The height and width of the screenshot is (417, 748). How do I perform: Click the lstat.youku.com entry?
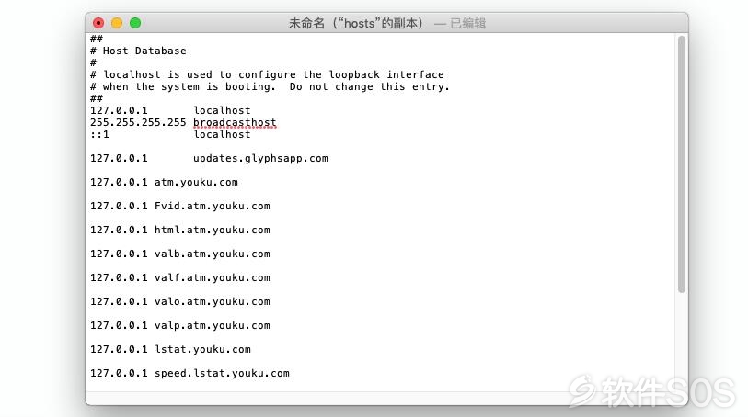tap(202, 349)
